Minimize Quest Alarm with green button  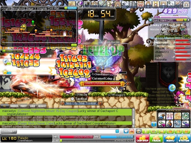[185, 20]
